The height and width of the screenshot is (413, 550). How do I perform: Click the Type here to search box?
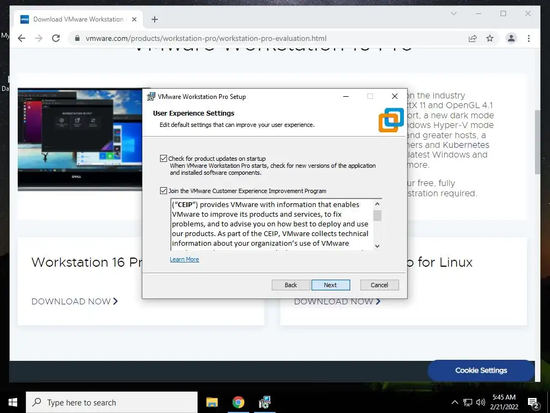pyautogui.click(x=112, y=402)
